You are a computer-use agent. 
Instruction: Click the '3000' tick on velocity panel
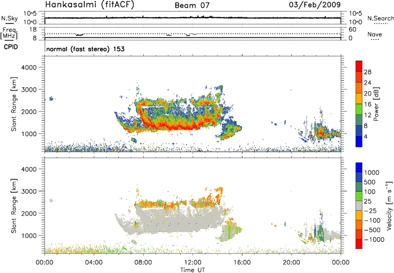[29, 191]
